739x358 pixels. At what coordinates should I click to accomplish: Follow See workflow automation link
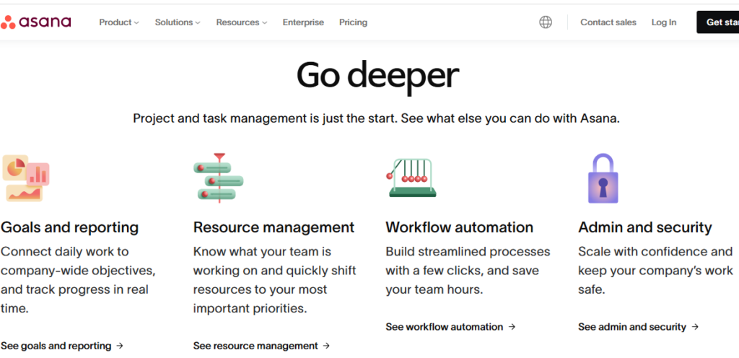tap(450, 327)
